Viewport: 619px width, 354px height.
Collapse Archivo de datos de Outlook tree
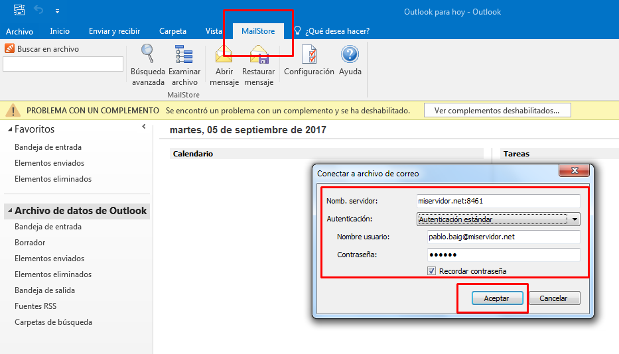[x=10, y=210]
